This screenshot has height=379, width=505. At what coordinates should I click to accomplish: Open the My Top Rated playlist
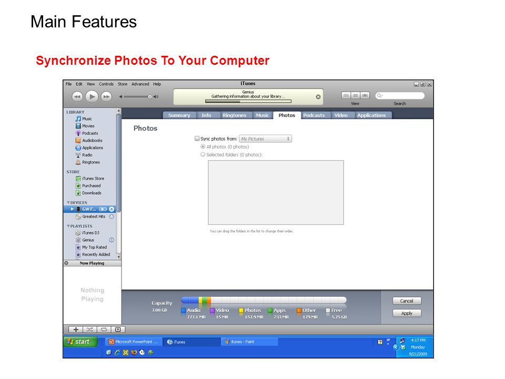pyautogui.click(x=94, y=247)
